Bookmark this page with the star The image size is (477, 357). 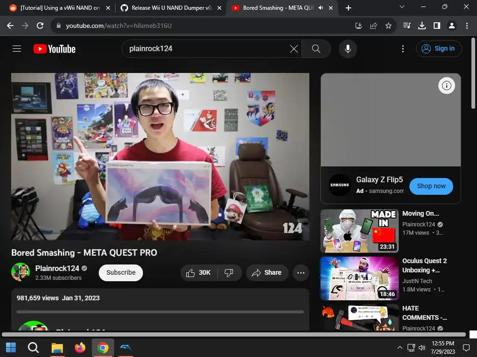[388, 26]
